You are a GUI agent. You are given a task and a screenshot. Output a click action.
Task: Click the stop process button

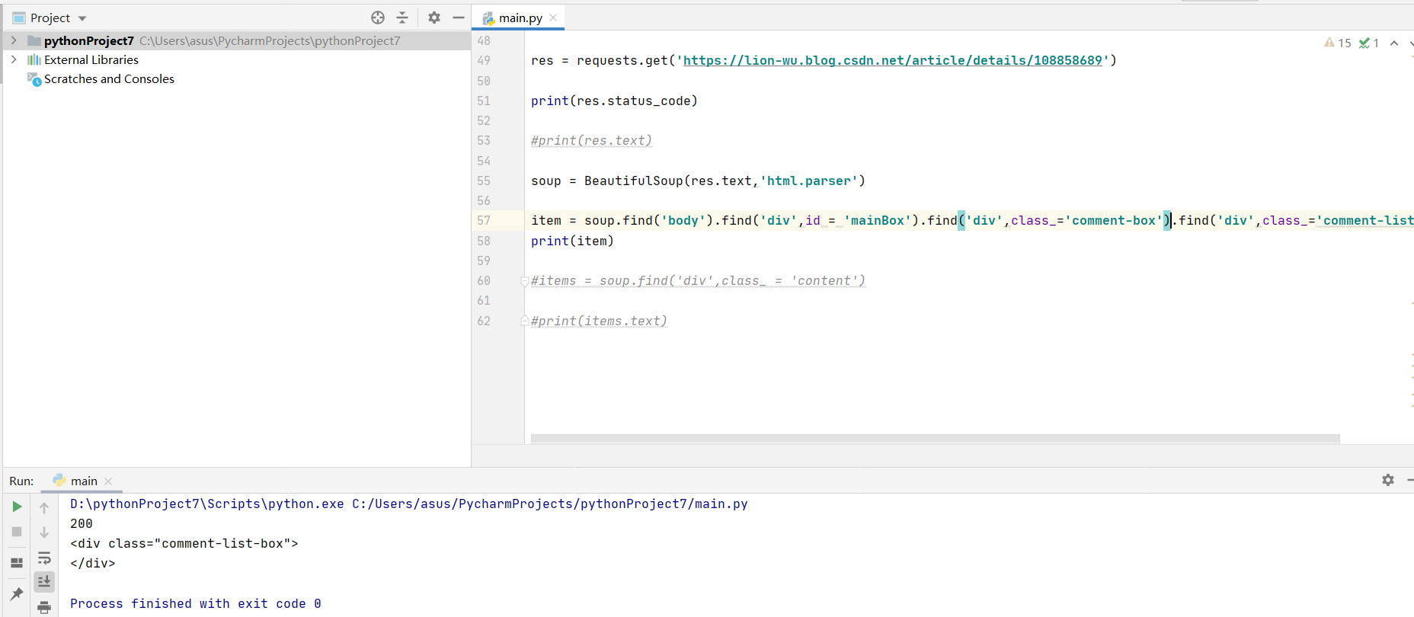point(17,532)
